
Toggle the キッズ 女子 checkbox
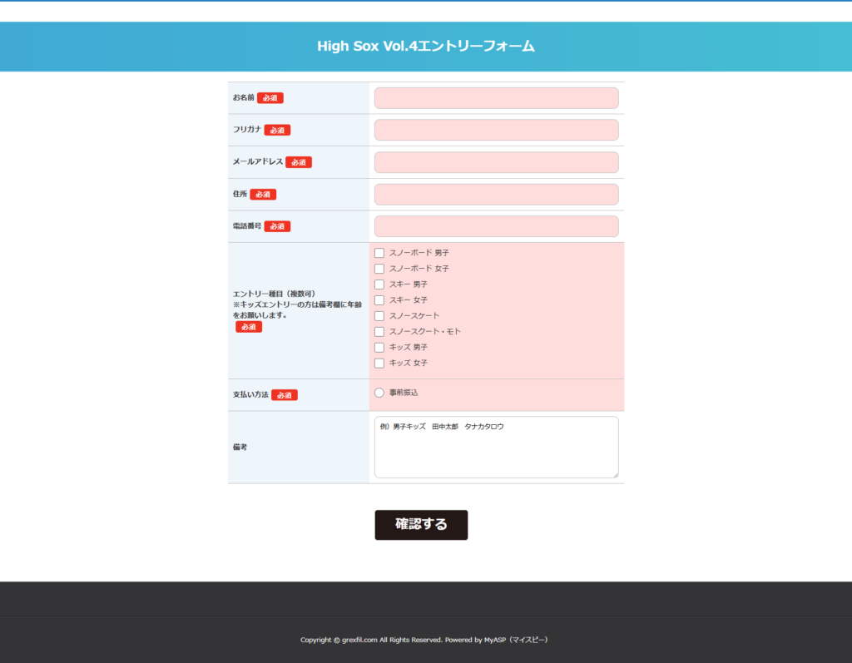(379, 364)
